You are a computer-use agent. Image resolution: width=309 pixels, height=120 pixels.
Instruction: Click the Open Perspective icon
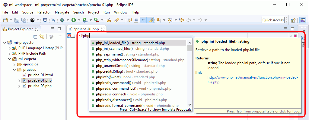(x=293, y=20)
